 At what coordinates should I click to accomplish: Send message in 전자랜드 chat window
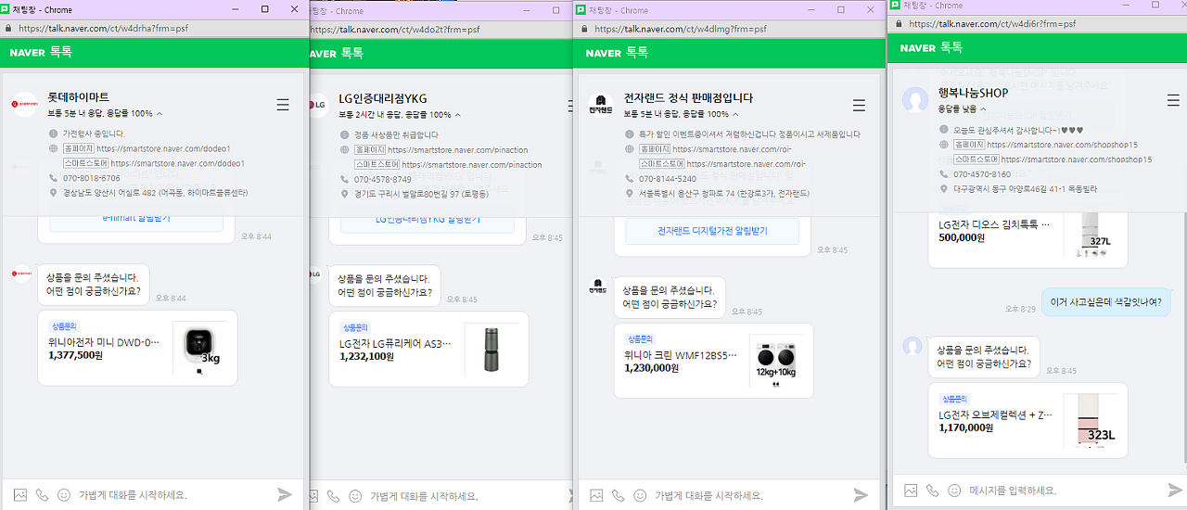861,495
